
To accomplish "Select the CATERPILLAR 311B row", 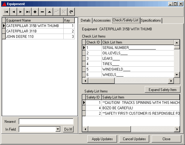I will pos(38,31).
